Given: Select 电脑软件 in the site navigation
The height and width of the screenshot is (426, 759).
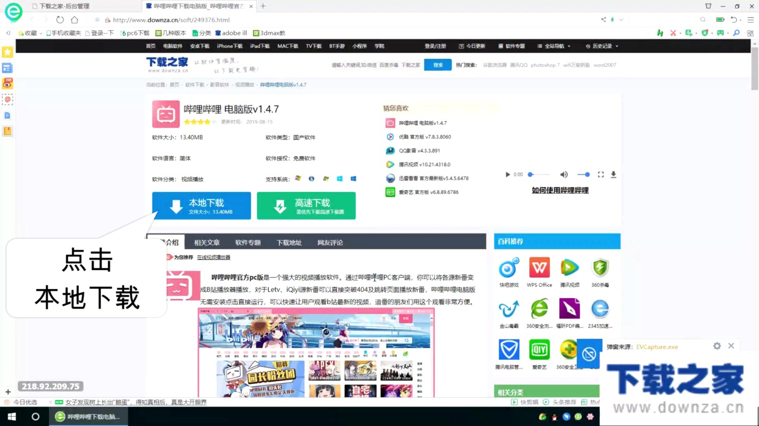Looking at the screenshot, I should coord(173,46).
